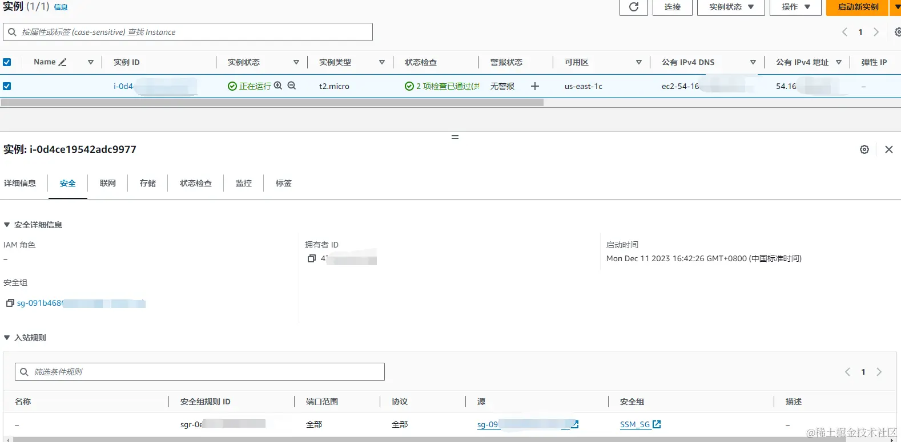901x442 pixels.
Task: Open the 存储 tab
Action: pyautogui.click(x=148, y=183)
